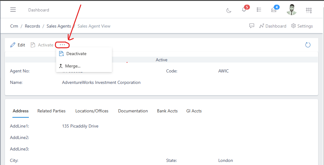Toggle the three-dots more actions menu
324x165 pixels.
click(x=62, y=45)
